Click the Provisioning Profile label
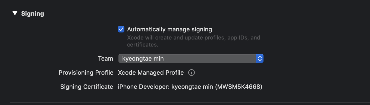This screenshot has height=105, width=370. tap(86, 73)
